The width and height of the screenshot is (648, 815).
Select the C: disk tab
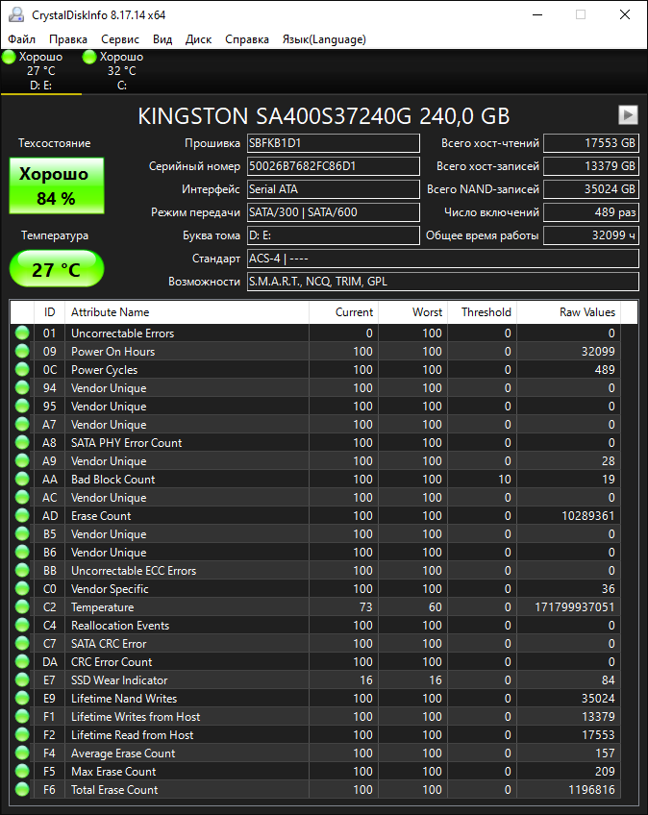tap(122, 71)
